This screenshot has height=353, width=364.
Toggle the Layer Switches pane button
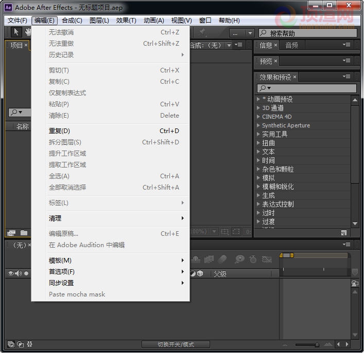[11, 344]
